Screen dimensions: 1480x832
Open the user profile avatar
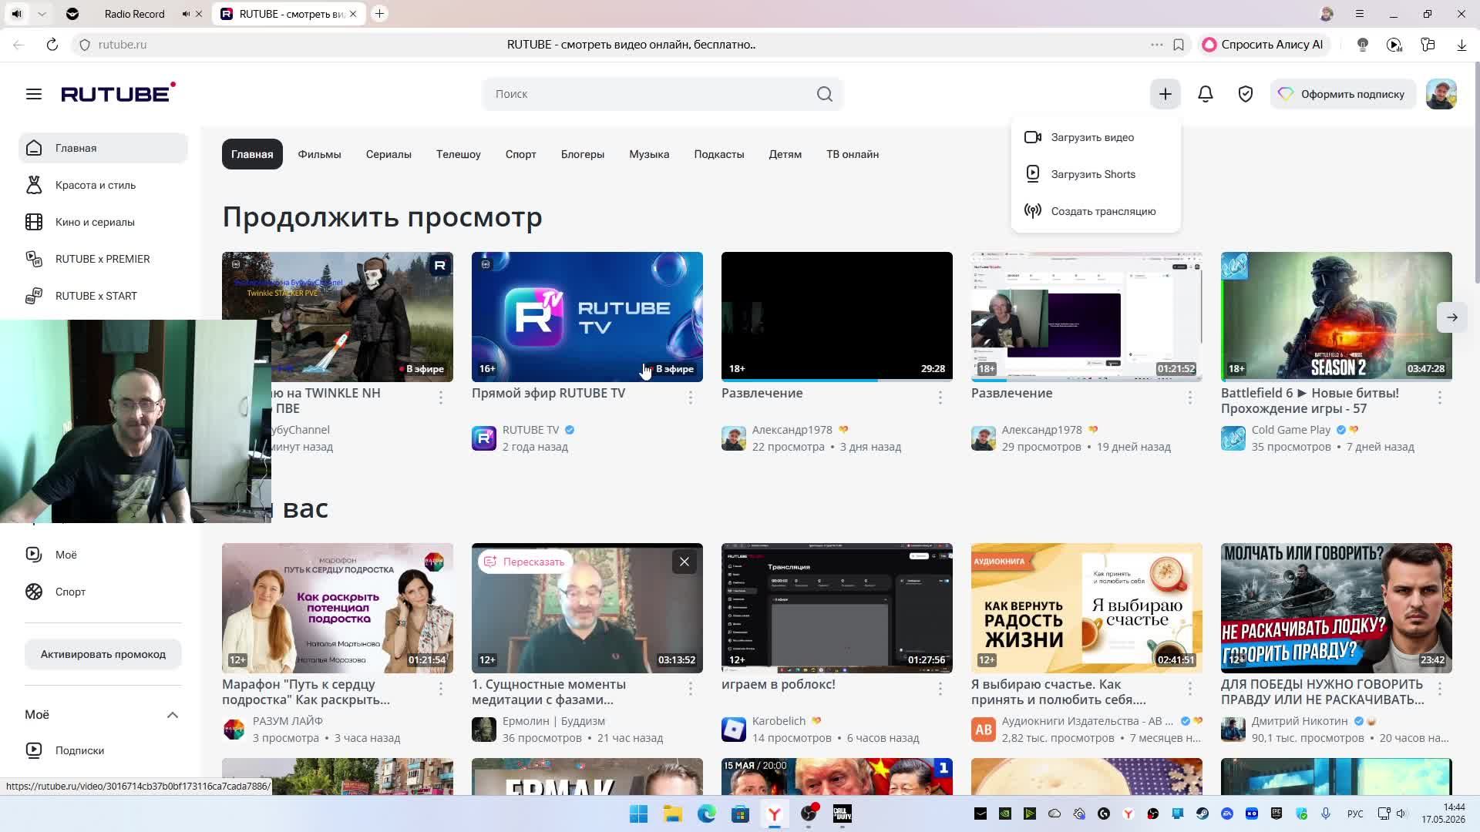point(1441,94)
